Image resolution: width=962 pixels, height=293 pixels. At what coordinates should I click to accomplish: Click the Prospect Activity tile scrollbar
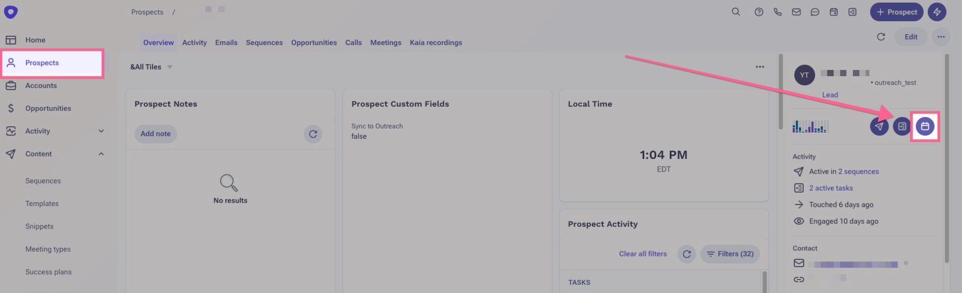coord(765,282)
